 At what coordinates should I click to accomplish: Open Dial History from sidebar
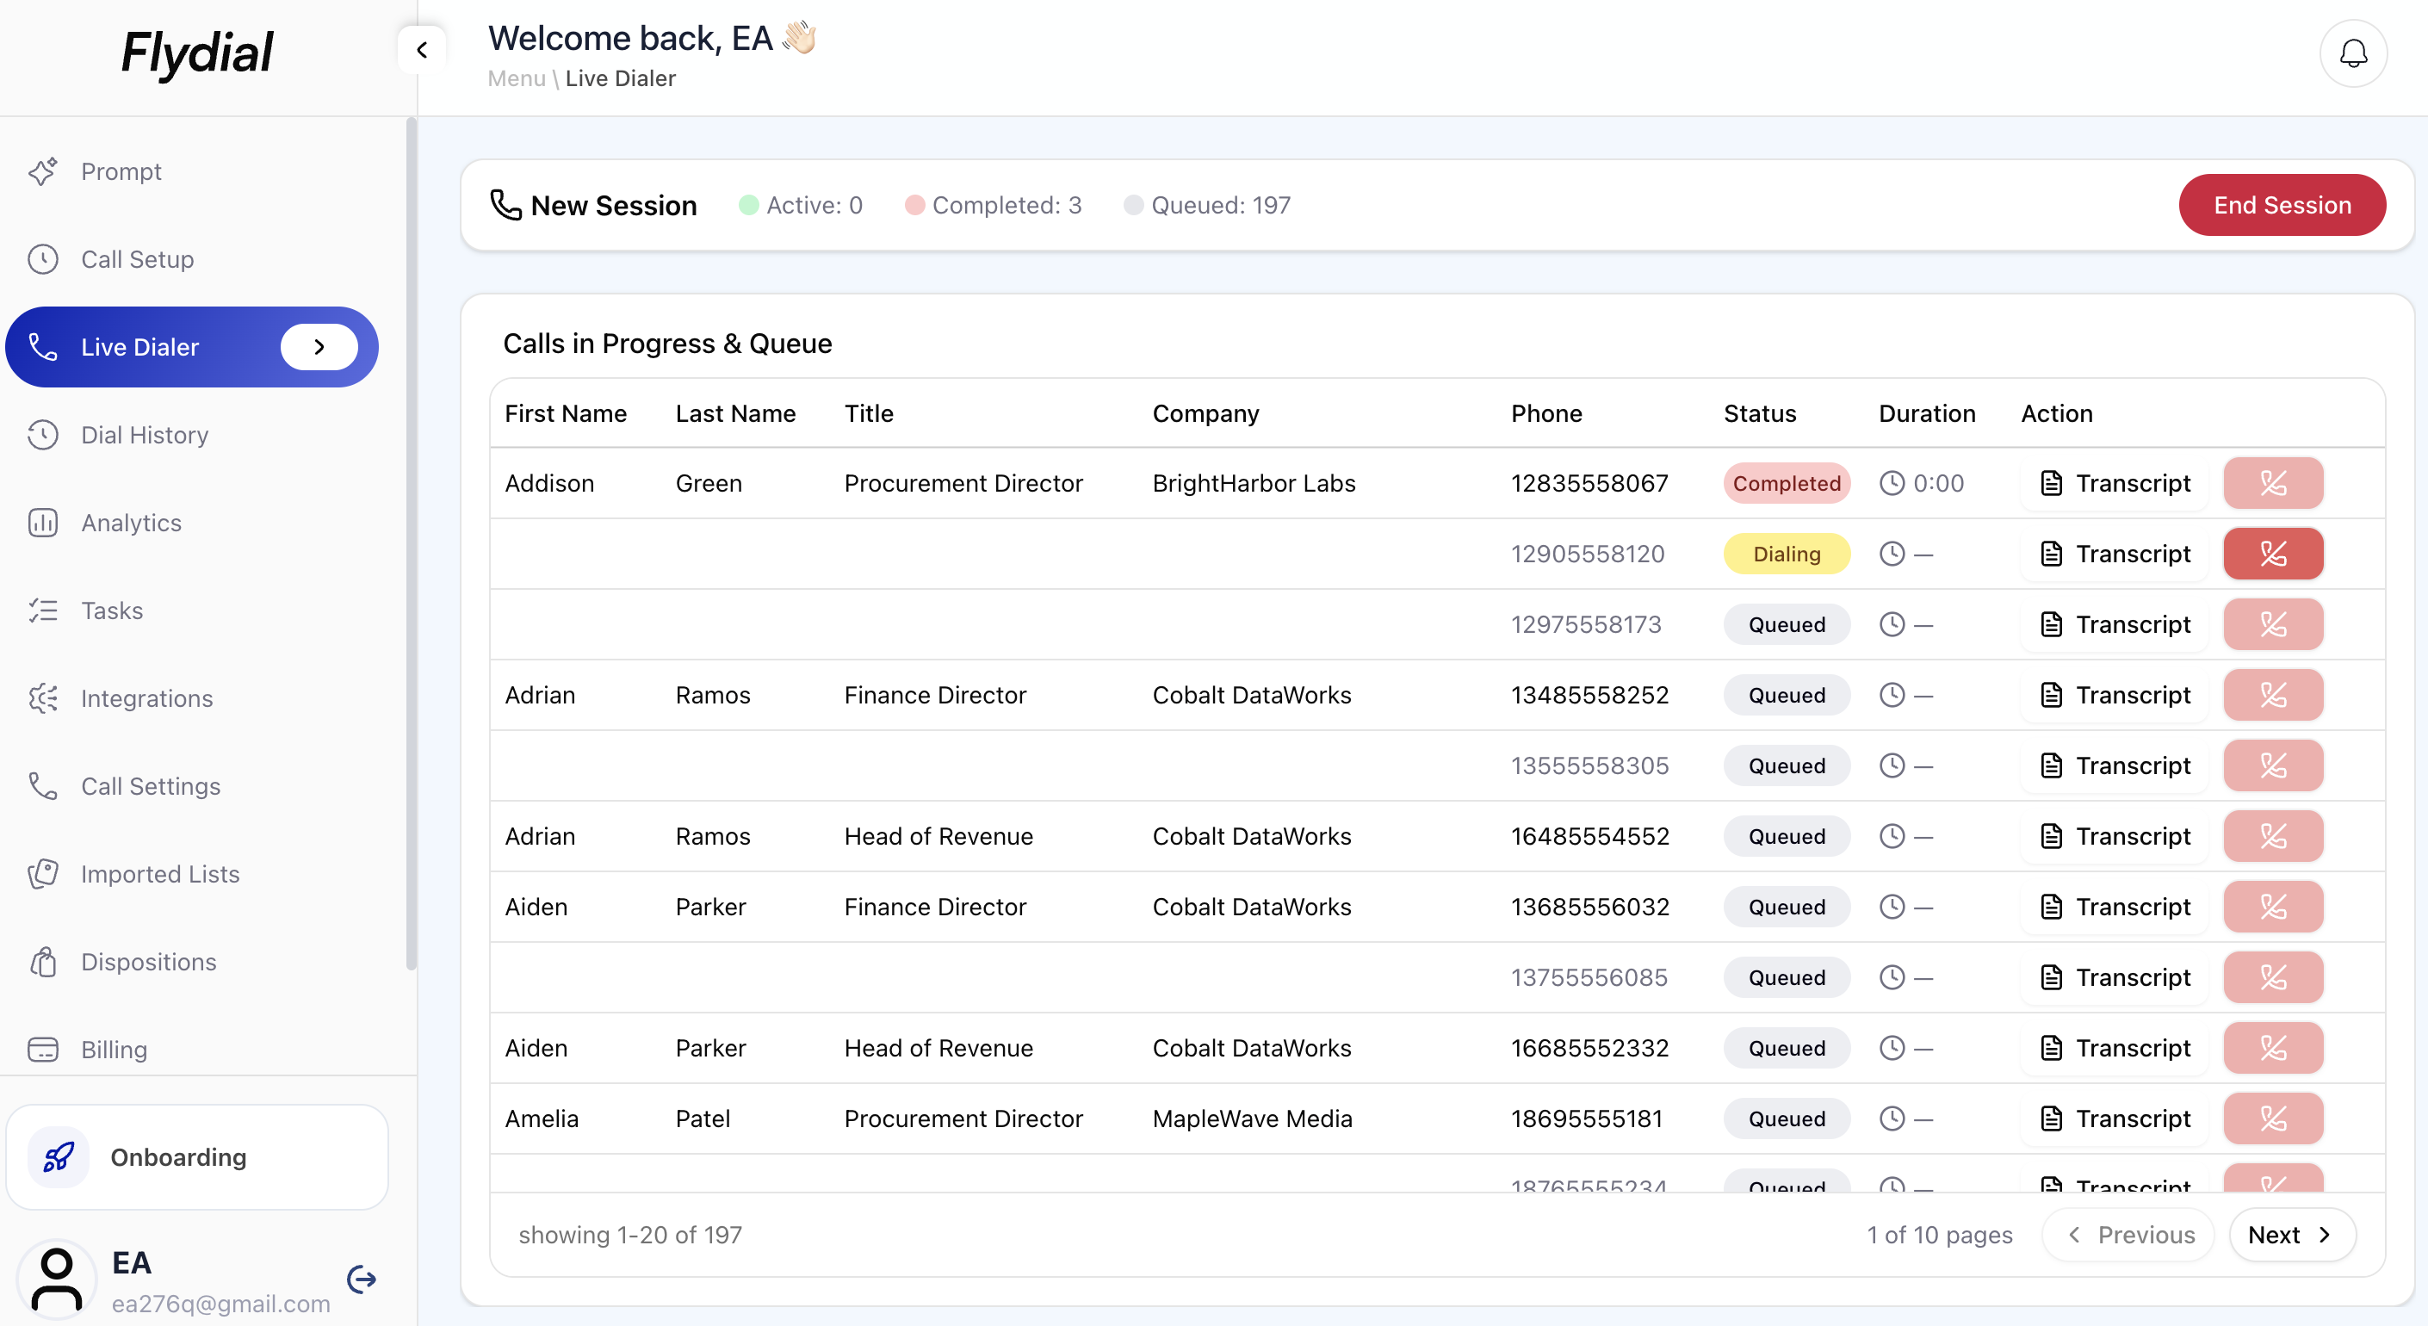[144, 435]
